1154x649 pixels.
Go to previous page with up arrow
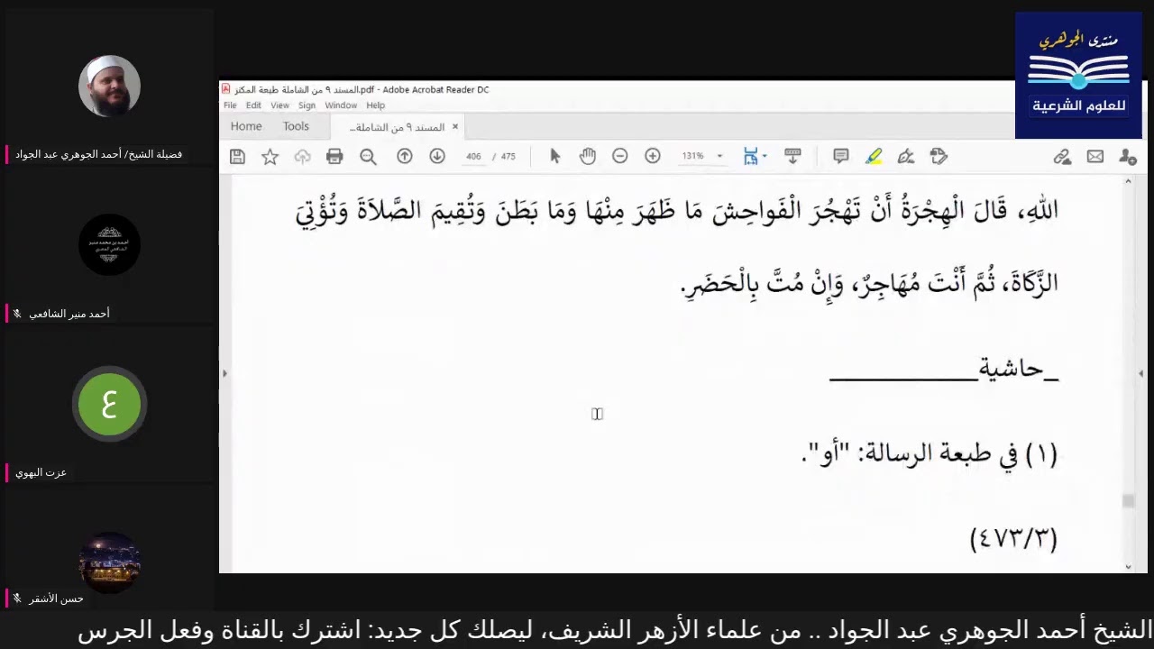point(405,156)
